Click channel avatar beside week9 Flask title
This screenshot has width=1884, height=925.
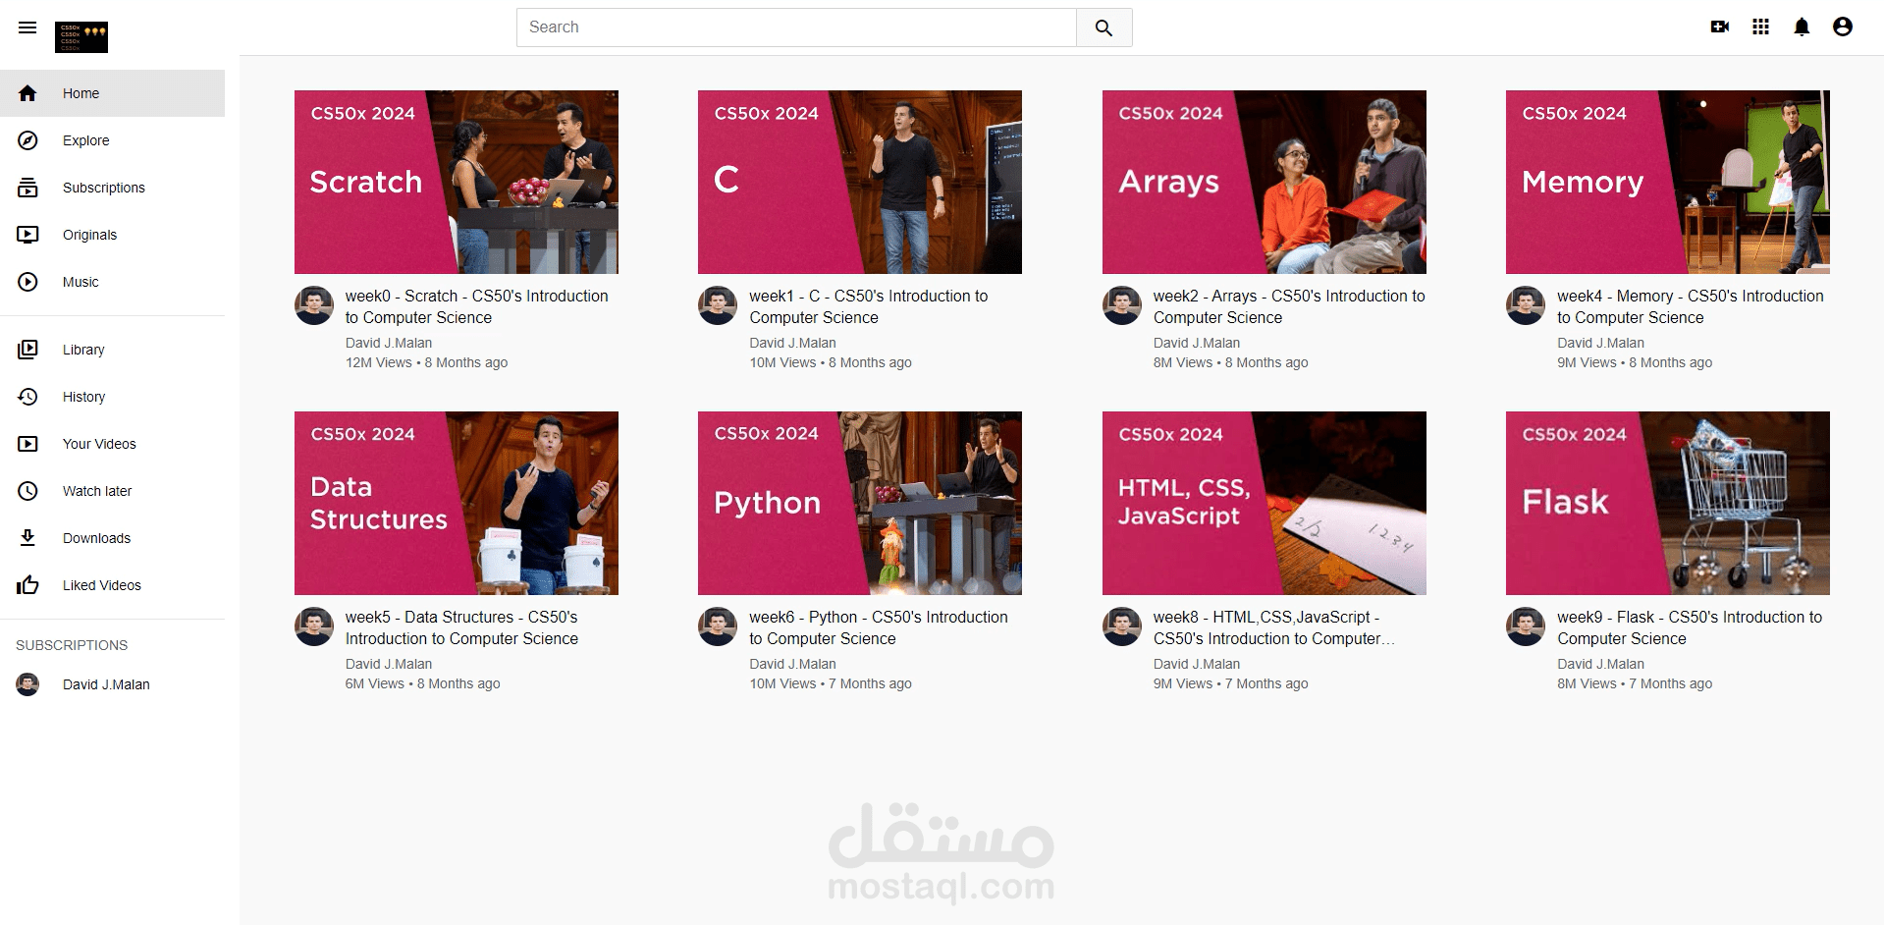(x=1526, y=626)
